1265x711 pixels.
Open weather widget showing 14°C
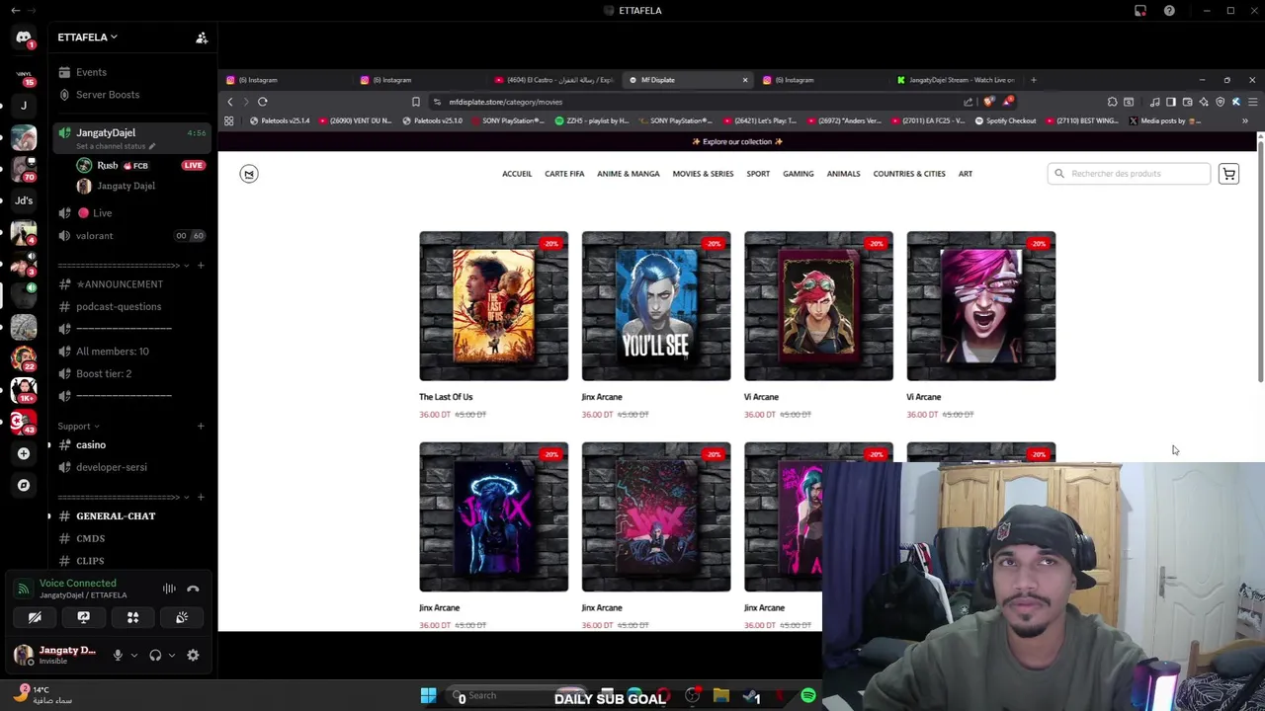tap(44, 694)
